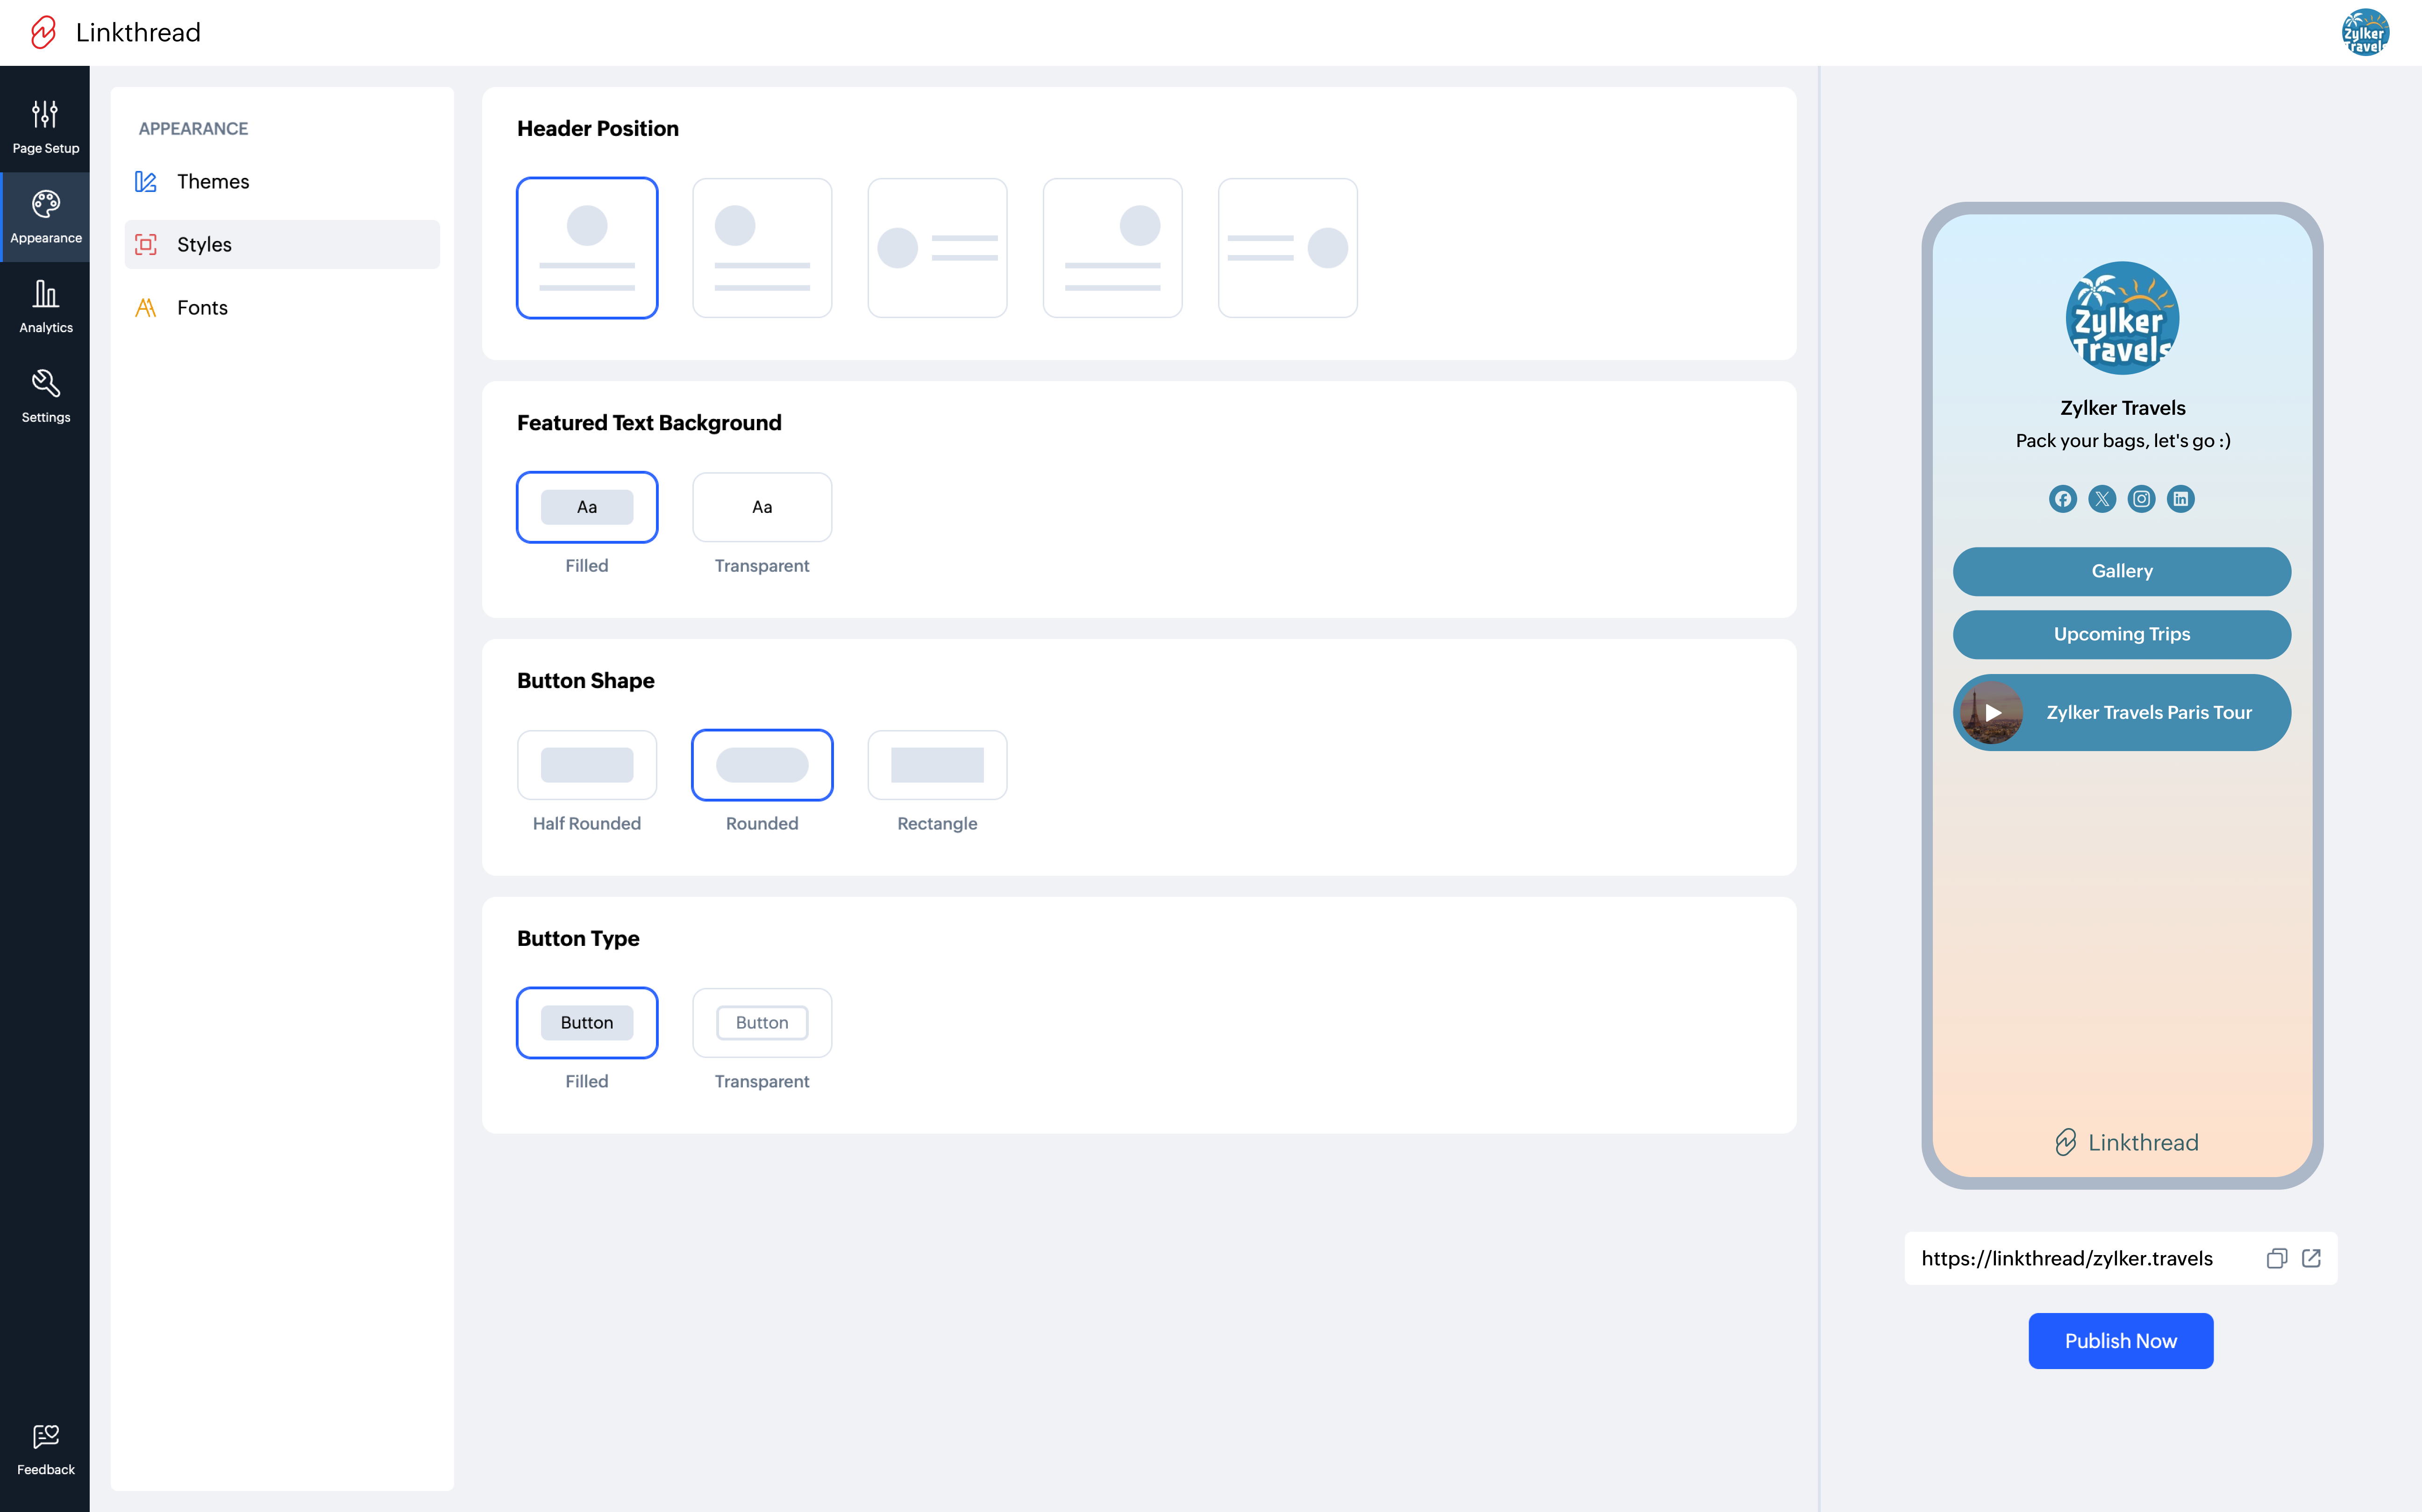The width and height of the screenshot is (2422, 1512).
Task: Copy the linkthread URL
Action: [2276, 1258]
